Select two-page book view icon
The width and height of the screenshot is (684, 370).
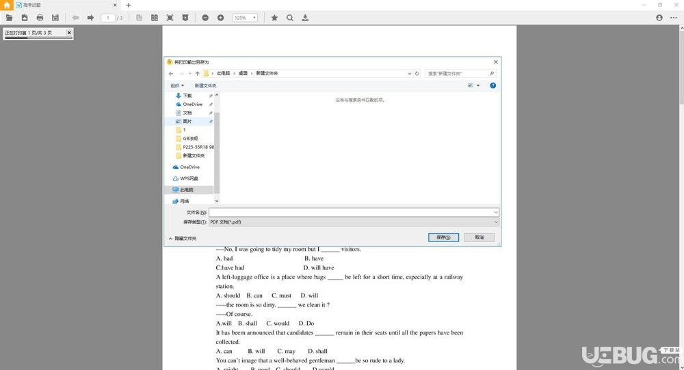[155, 18]
